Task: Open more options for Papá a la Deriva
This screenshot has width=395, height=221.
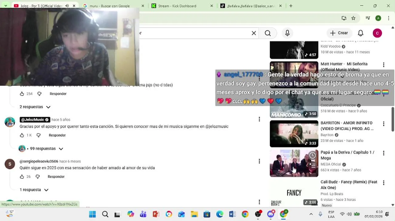Action: point(384,153)
